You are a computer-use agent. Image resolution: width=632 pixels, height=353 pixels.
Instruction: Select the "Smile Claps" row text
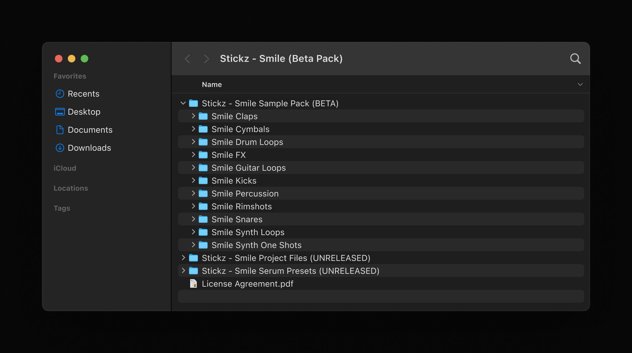click(234, 116)
